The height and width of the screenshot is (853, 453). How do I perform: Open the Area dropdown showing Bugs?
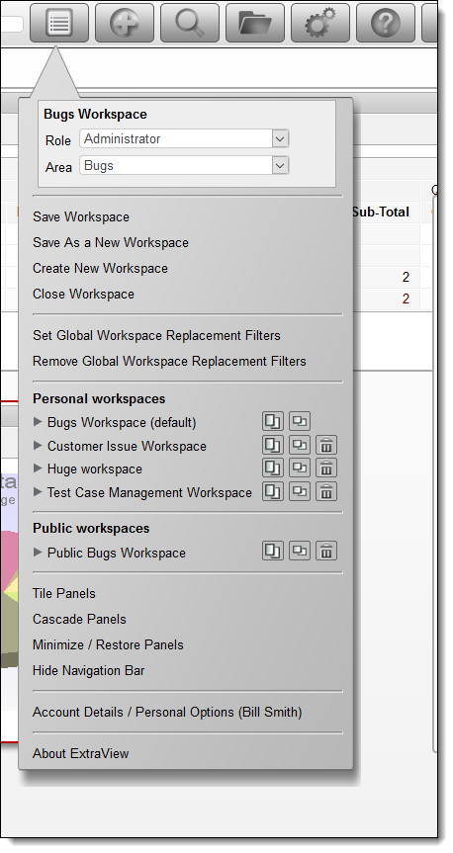click(184, 165)
